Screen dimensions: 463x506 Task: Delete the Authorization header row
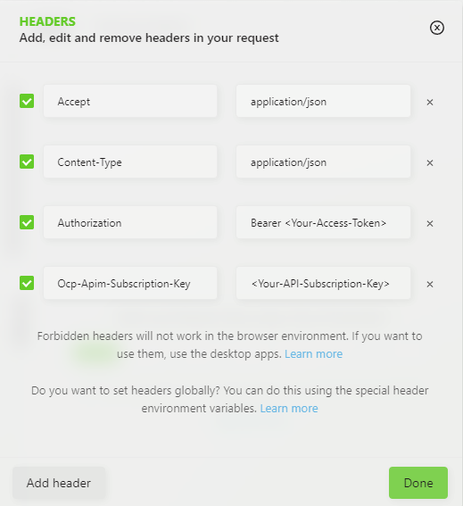pyautogui.click(x=430, y=224)
